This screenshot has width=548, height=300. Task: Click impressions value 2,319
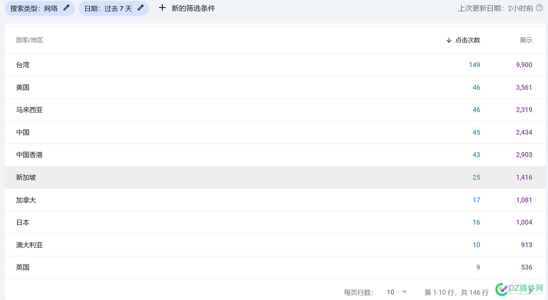[524, 110]
